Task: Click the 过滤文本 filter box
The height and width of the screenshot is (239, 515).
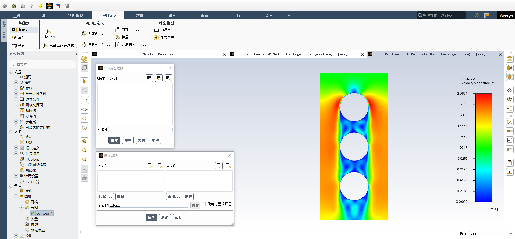Action: 43,64
